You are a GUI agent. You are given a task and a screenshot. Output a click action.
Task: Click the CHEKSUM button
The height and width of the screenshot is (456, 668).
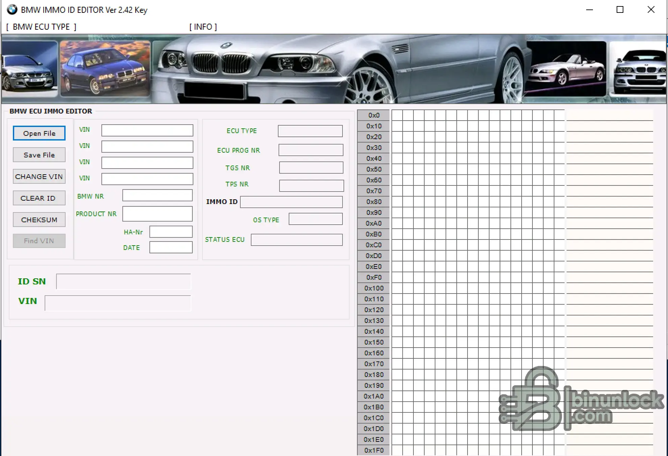(x=39, y=220)
